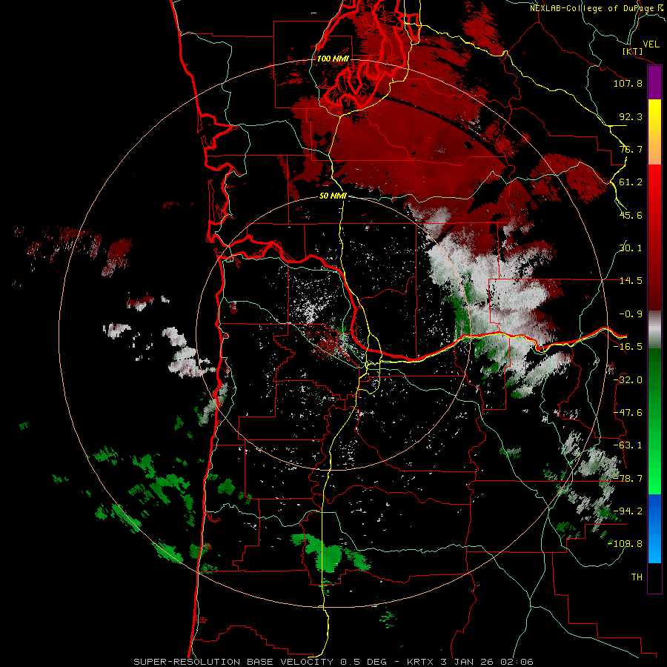Click the blue segment of the color bar
Image resolution: width=667 pixels, height=667 pixels.
pyautogui.click(x=654, y=528)
